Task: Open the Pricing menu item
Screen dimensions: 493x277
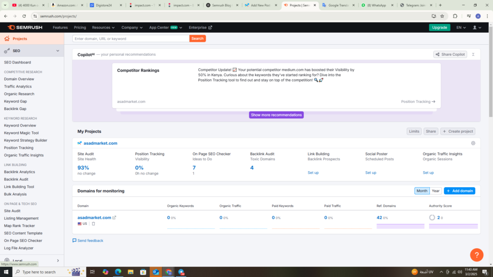Action: 80,27
